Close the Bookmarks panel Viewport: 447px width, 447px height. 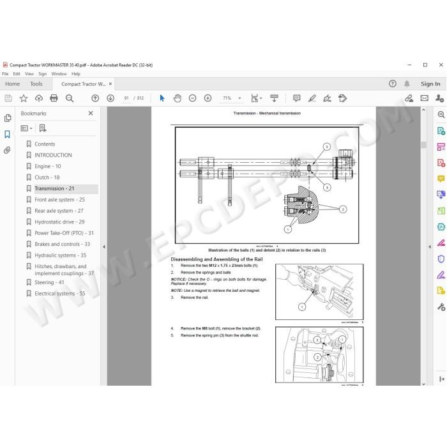91,113
